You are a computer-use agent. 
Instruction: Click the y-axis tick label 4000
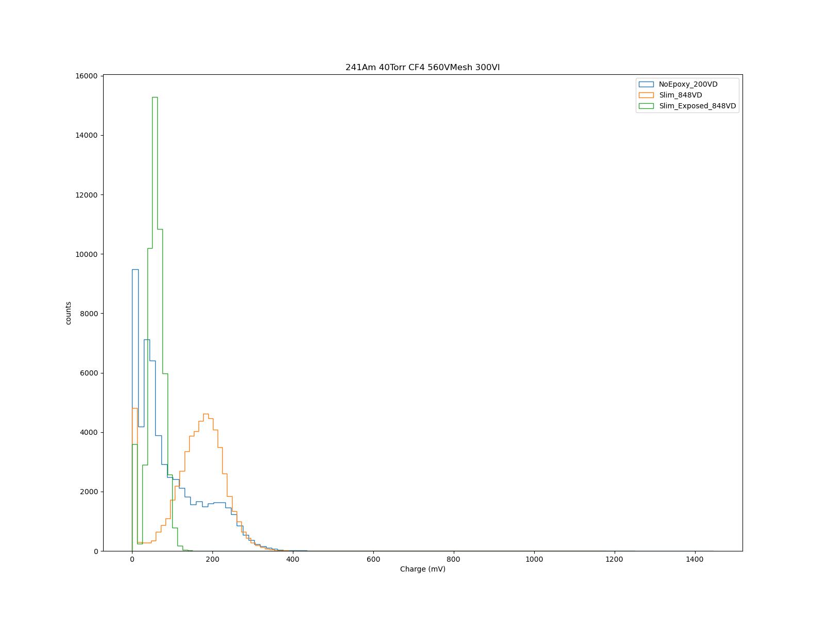[x=89, y=432]
